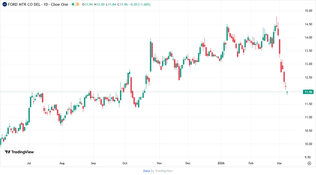Screen dimensions: 316x175
Task: Click the 10.00 price axis label
Action: (x=308, y=144)
